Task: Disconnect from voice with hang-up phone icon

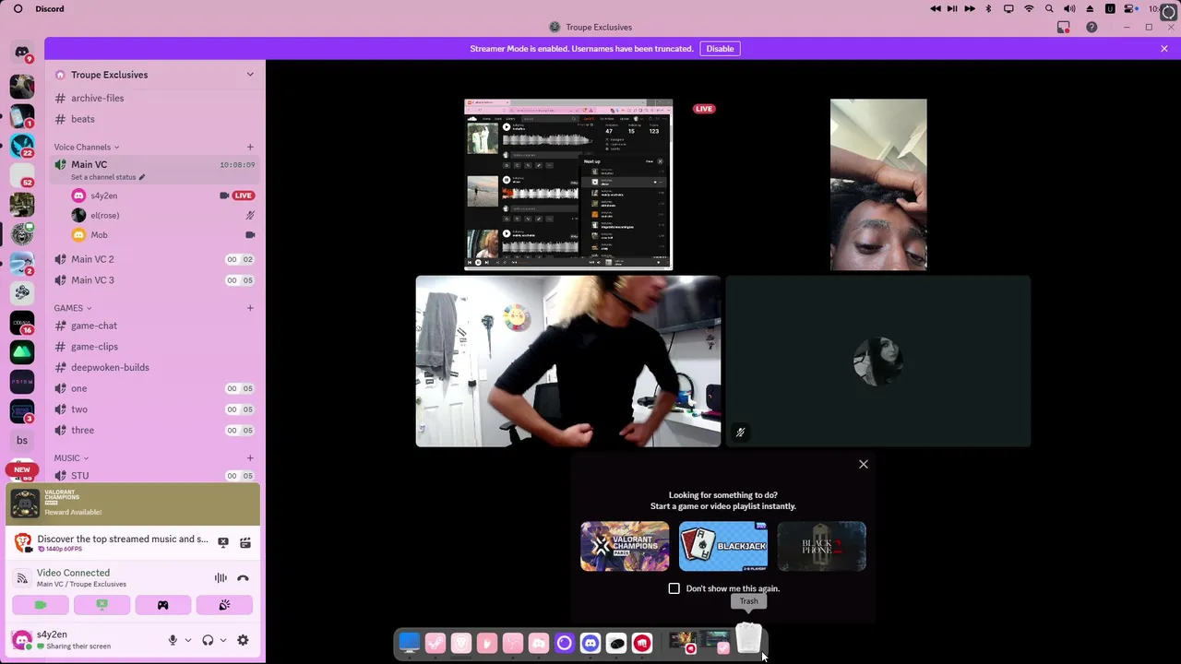Action: (x=243, y=578)
